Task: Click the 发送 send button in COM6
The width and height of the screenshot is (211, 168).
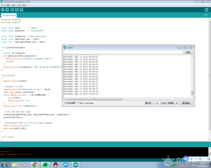Action: [x=188, y=52]
